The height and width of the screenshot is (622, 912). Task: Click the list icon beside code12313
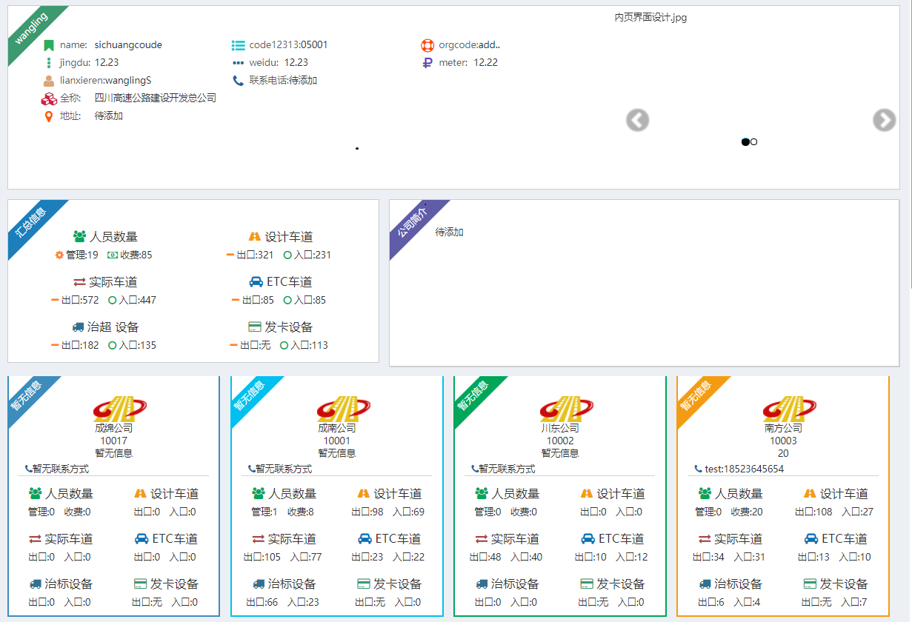238,45
